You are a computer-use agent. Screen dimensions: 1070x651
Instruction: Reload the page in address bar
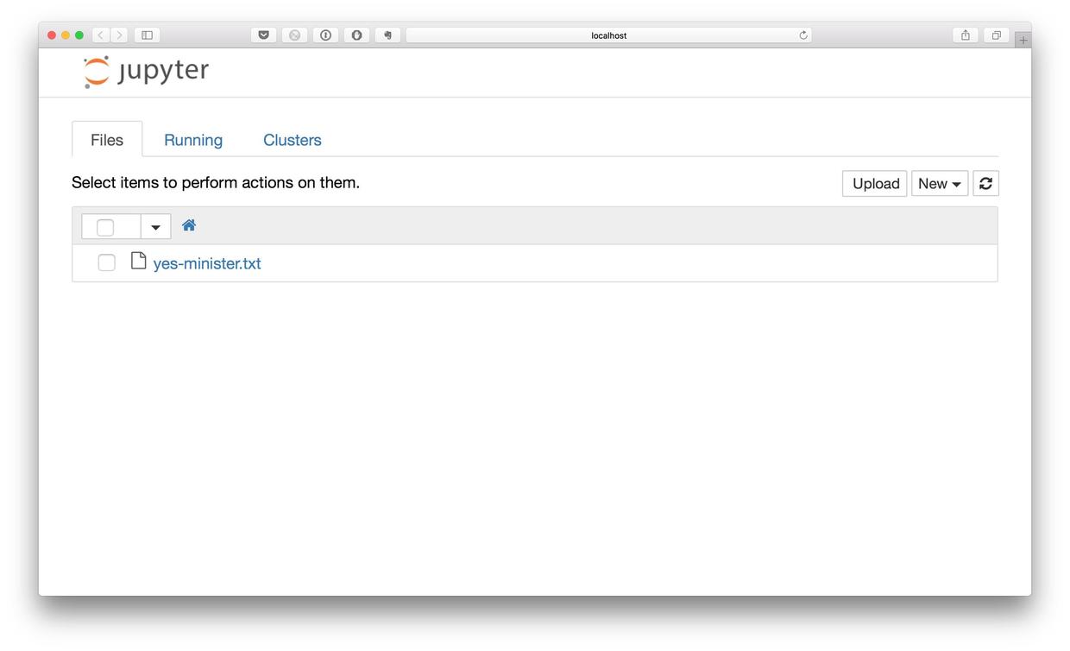click(x=803, y=35)
